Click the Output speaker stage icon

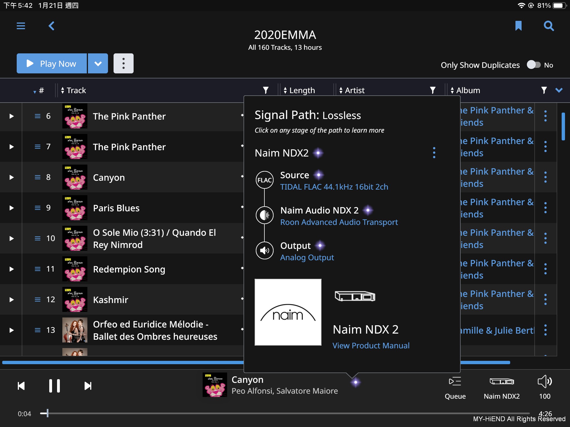[x=264, y=250]
